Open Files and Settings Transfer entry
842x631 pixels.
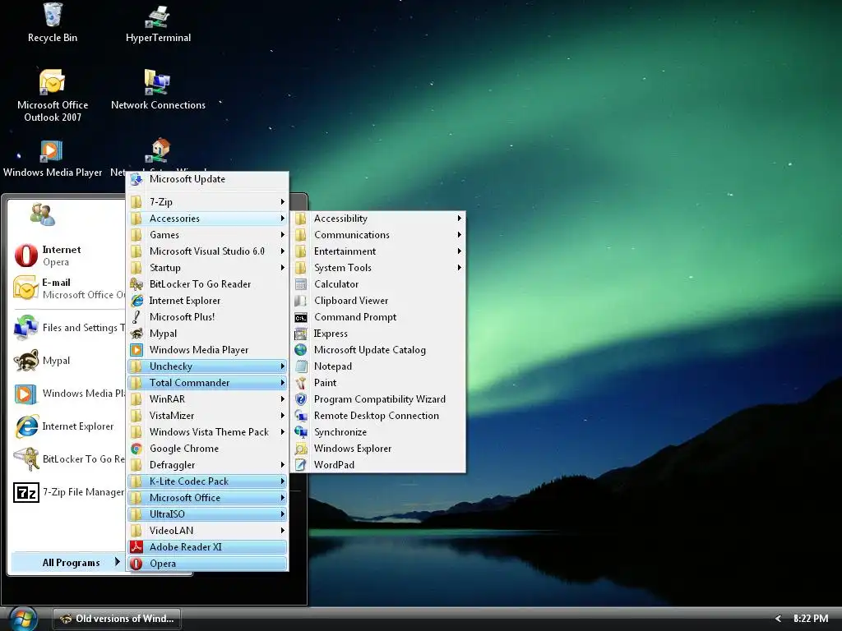point(68,328)
